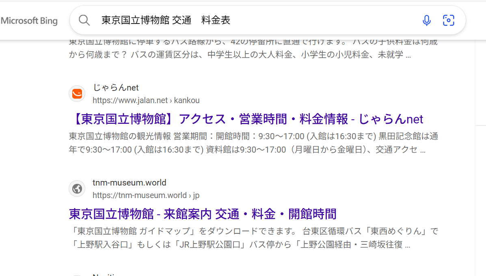Open https://www.jalan.net › kankou URL
This screenshot has width=486, height=276.
tap(146, 100)
